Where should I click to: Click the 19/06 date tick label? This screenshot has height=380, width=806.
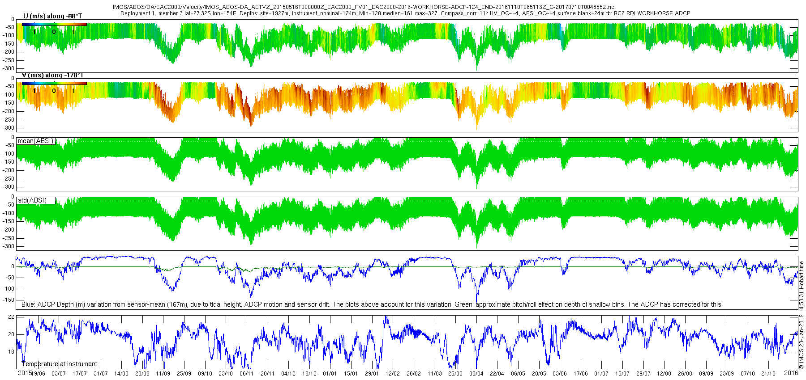pos(38,374)
